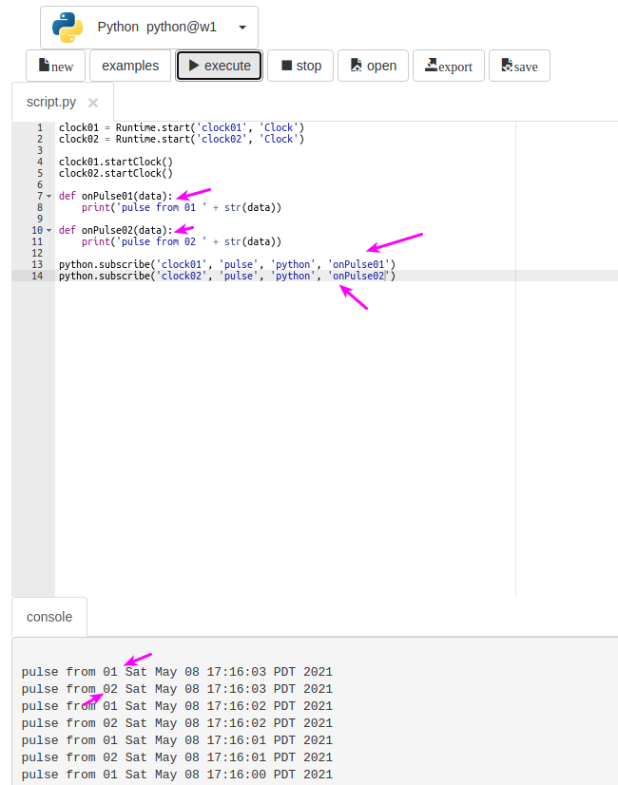The height and width of the screenshot is (785, 618).
Task: Click the print 'pulse from 01' statement
Action: click(x=182, y=207)
